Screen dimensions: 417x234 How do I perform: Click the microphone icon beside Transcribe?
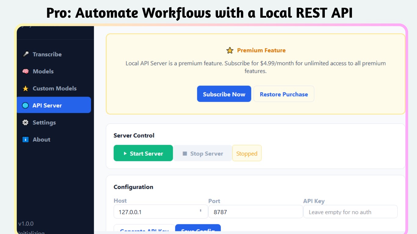pyautogui.click(x=26, y=54)
